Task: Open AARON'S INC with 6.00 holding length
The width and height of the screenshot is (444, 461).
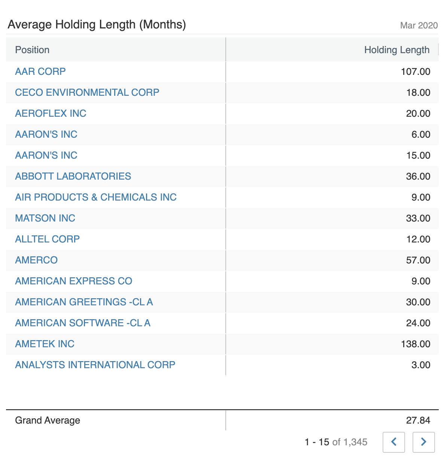Action: (x=46, y=134)
